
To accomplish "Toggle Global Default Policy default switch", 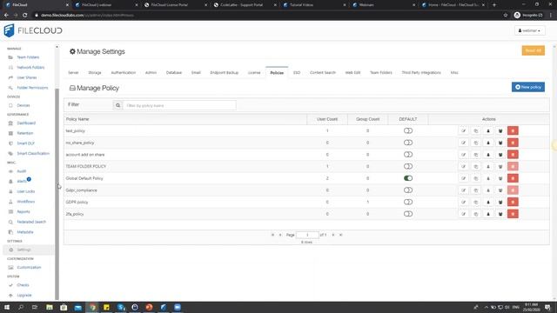I will (408, 178).
